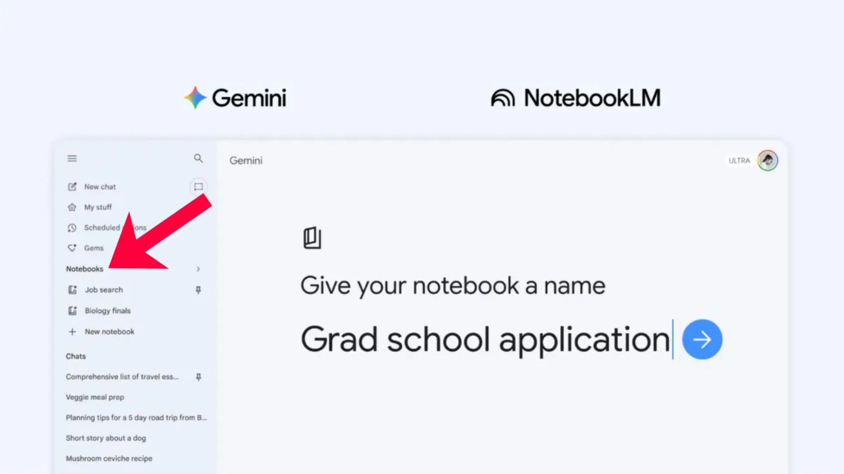Click the Gems heart icon
This screenshot has width=844, height=474.
tap(72, 248)
